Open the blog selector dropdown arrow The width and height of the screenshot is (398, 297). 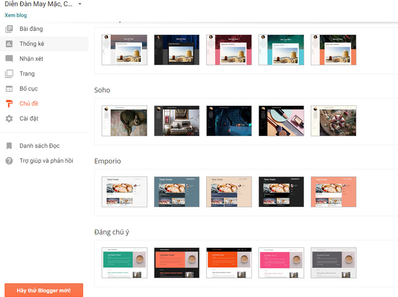pyautogui.click(x=80, y=4)
